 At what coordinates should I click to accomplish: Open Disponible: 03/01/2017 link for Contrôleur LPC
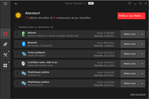pos(104,75)
